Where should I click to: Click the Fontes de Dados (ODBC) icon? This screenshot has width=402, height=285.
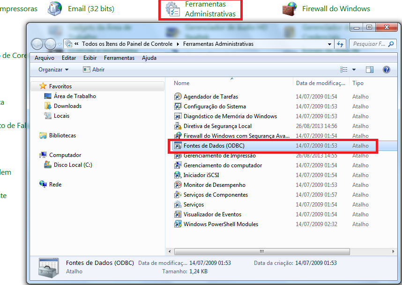coord(178,146)
